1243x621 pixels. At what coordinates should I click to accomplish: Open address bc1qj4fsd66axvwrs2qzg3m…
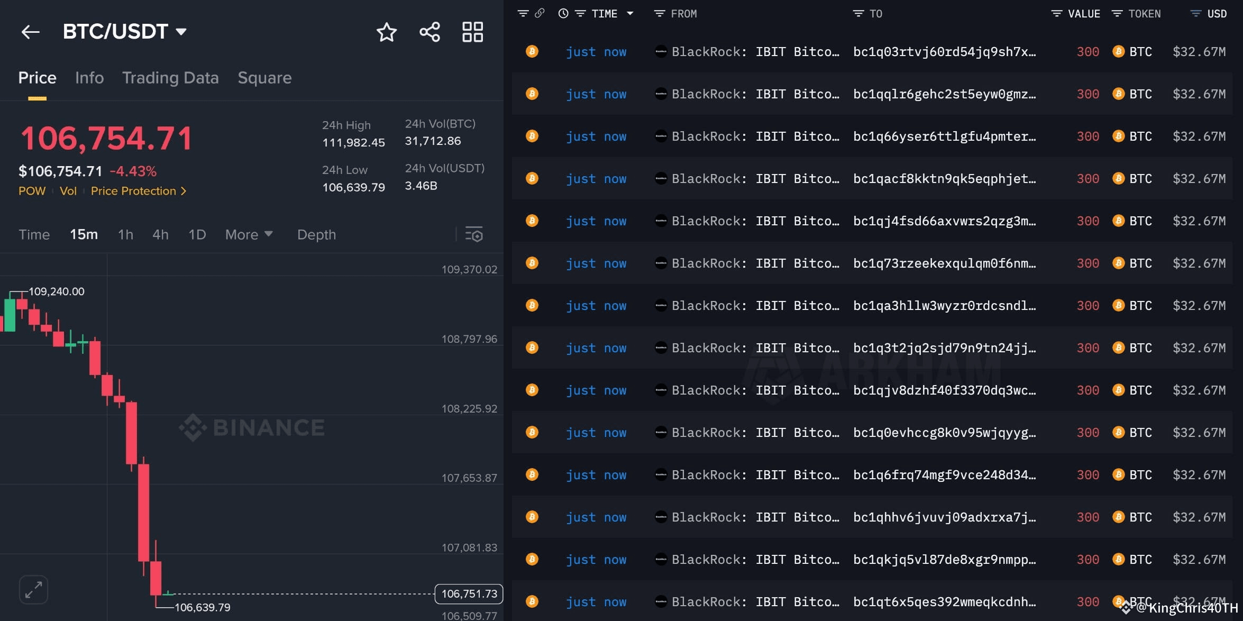[x=945, y=221]
